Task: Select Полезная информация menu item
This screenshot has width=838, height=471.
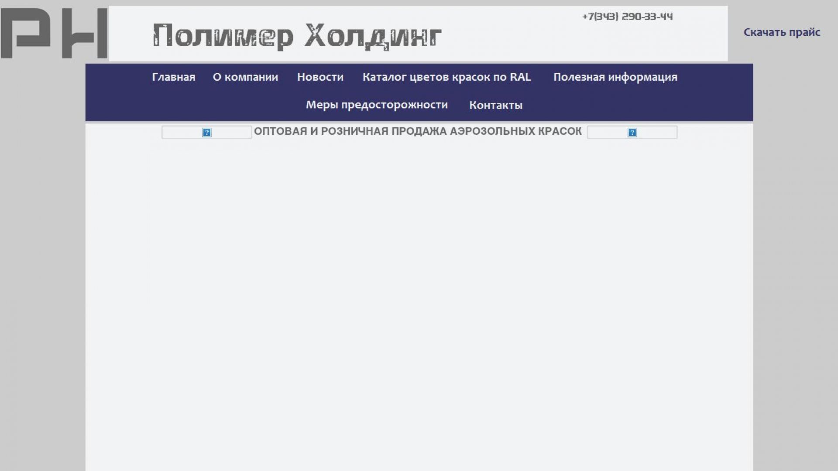Action: point(615,77)
